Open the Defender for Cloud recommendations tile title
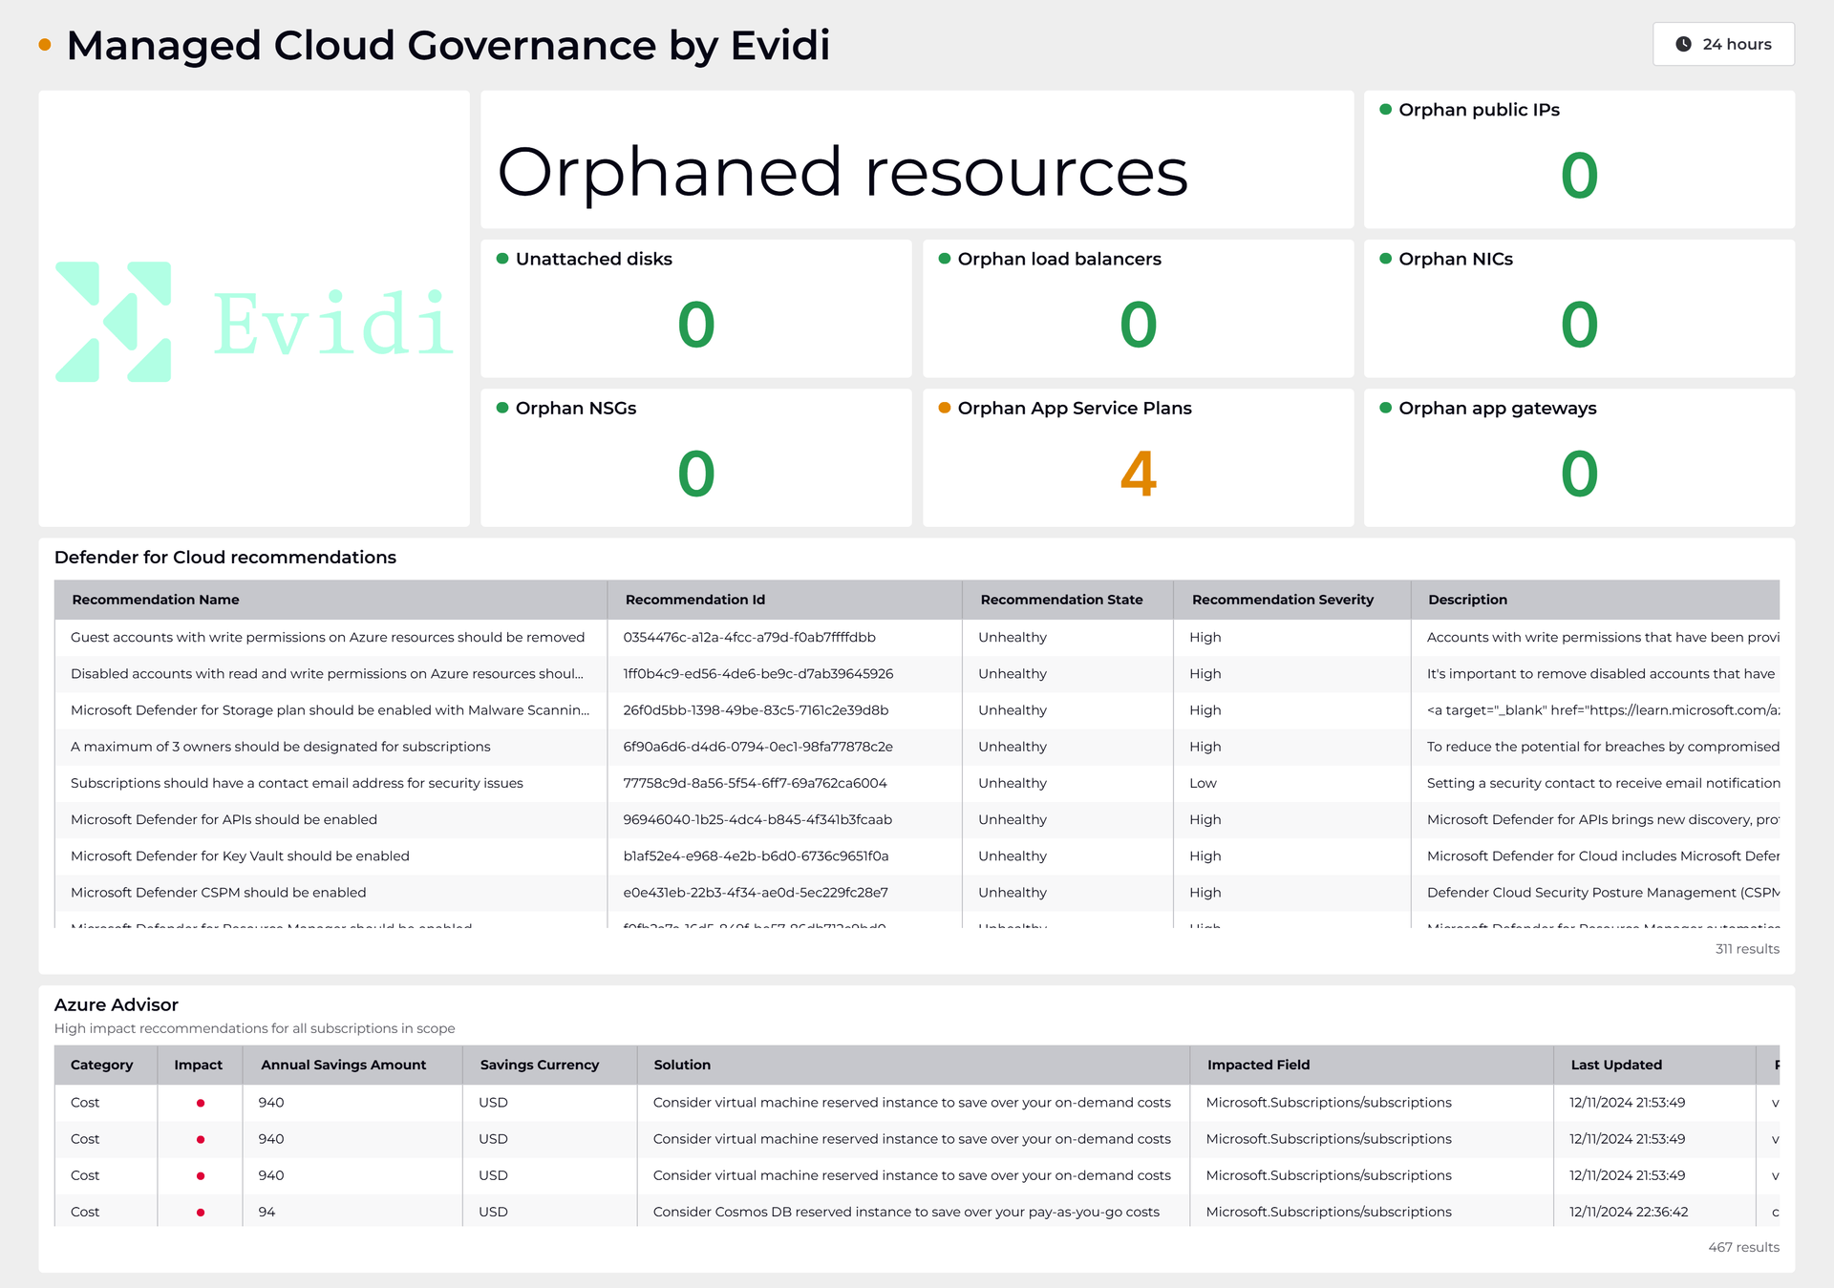 tap(225, 558)
